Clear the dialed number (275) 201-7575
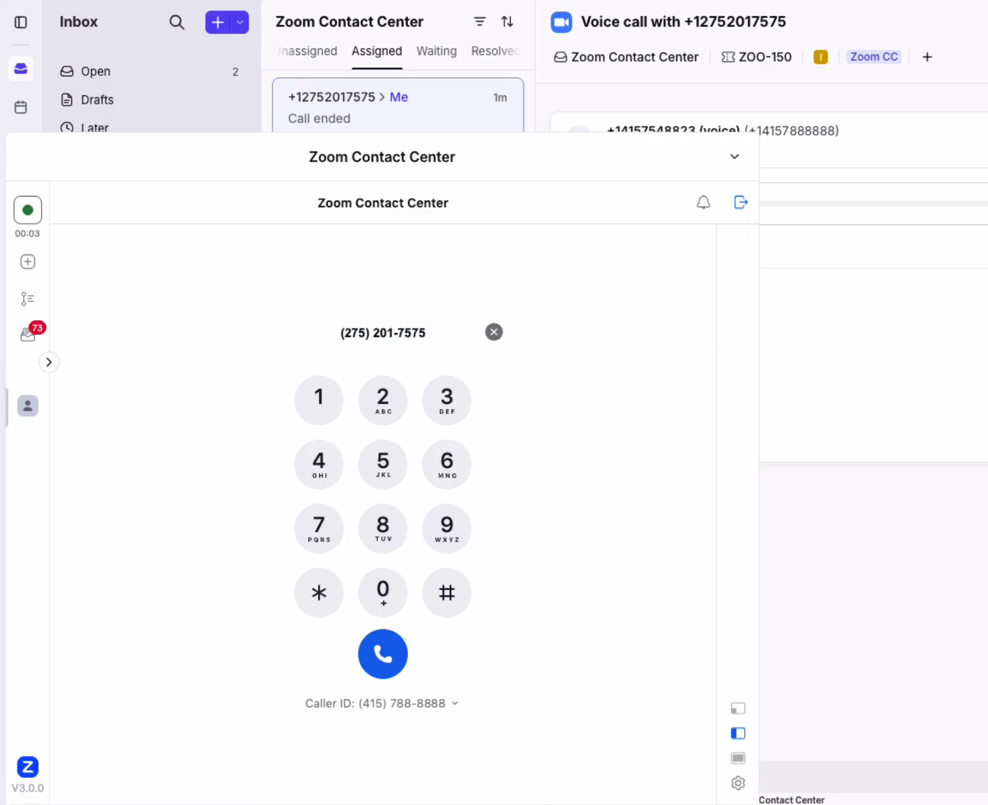Image resolution: width=988 pixels, height=805 pixels. click(494, 332)
